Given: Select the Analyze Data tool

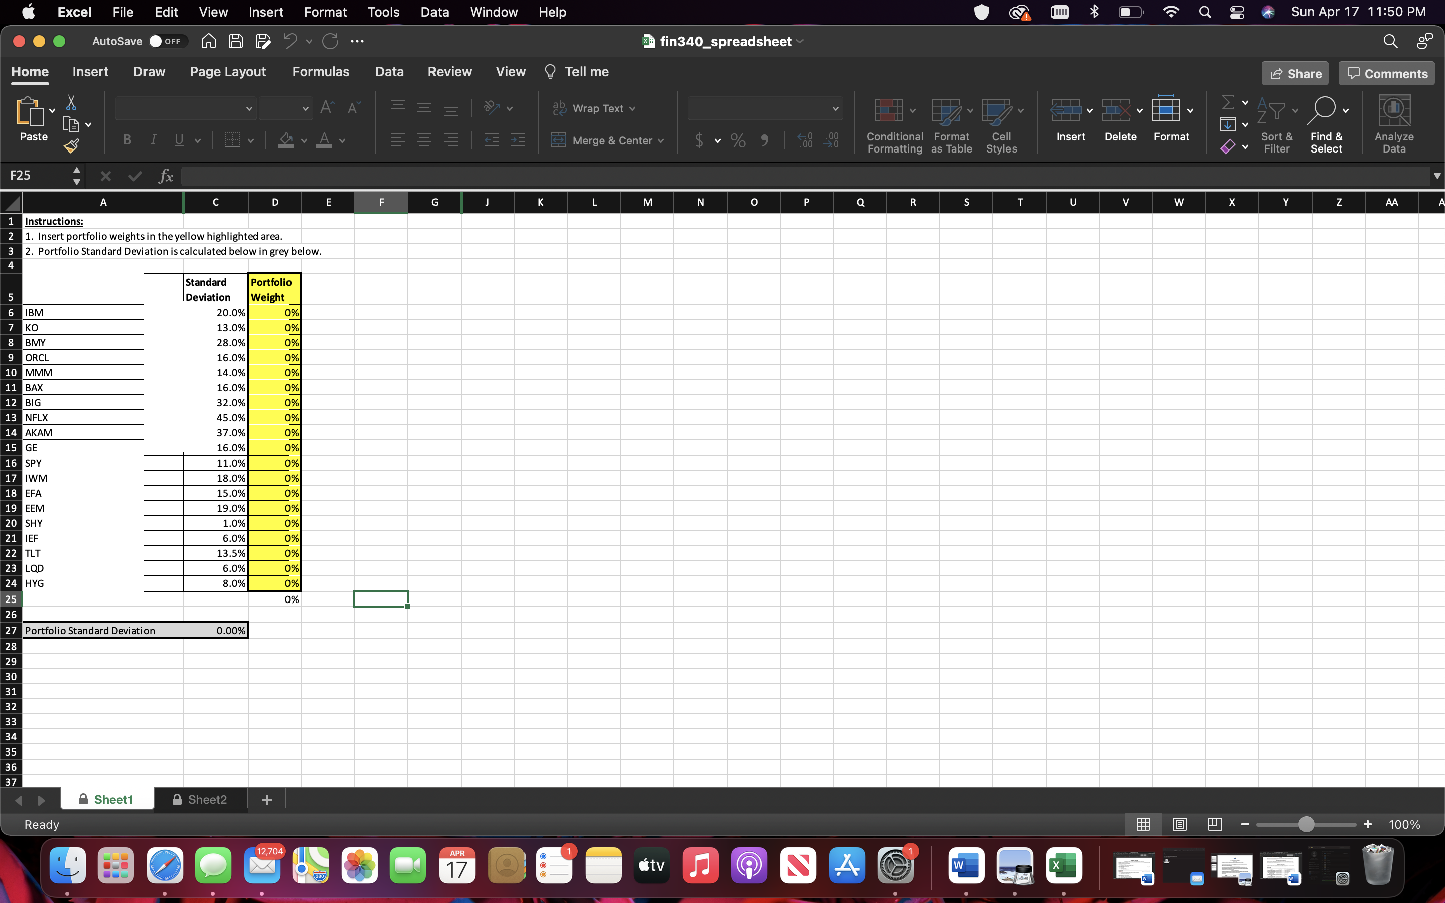Looking at the screenshot, I should pyautogui.click(x=1395, y=119).
